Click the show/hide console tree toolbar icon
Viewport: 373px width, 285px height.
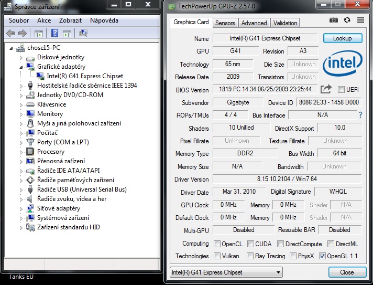pos(39,34)
